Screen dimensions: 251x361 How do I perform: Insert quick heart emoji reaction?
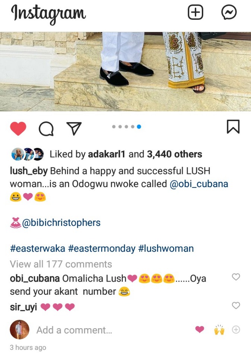200,329
